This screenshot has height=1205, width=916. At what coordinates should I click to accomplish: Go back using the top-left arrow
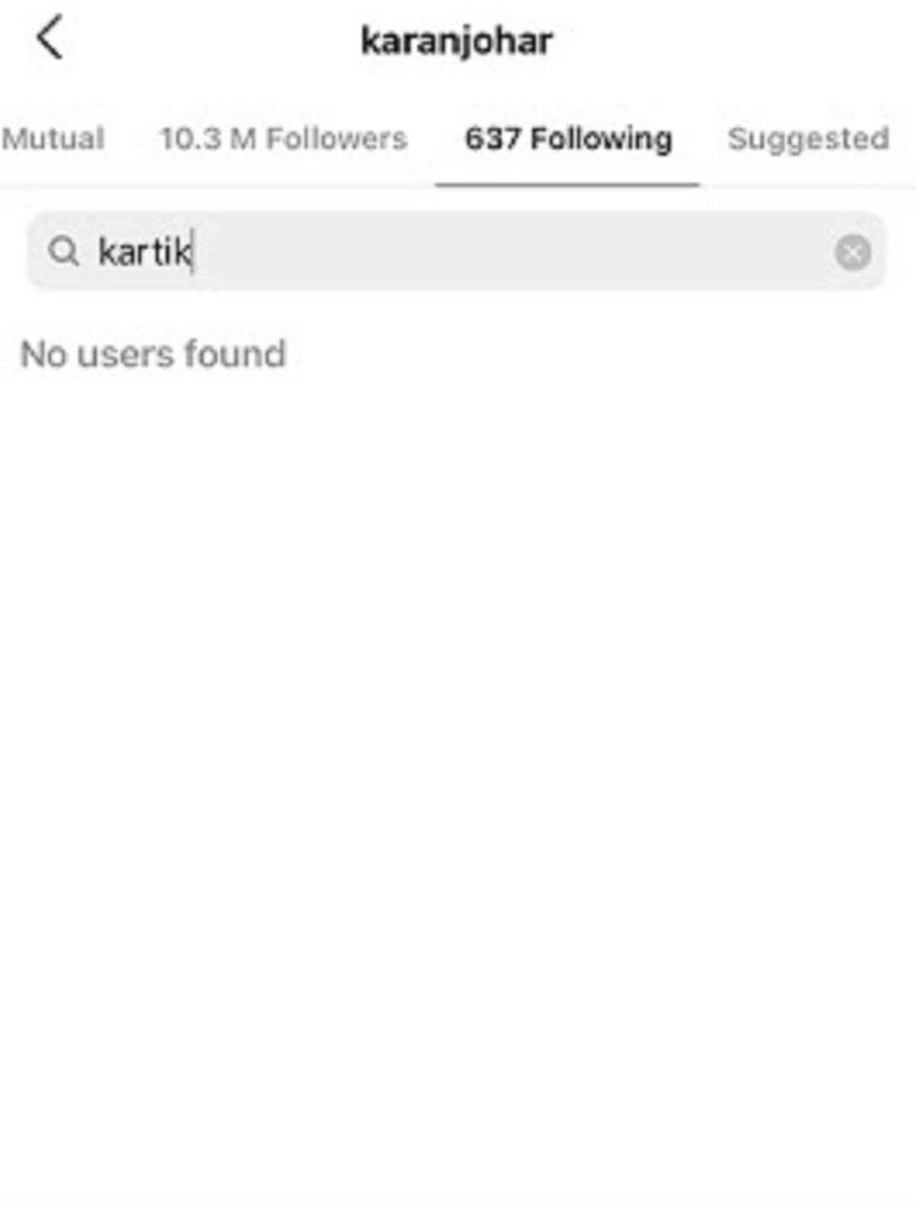[x=50, y=39]
